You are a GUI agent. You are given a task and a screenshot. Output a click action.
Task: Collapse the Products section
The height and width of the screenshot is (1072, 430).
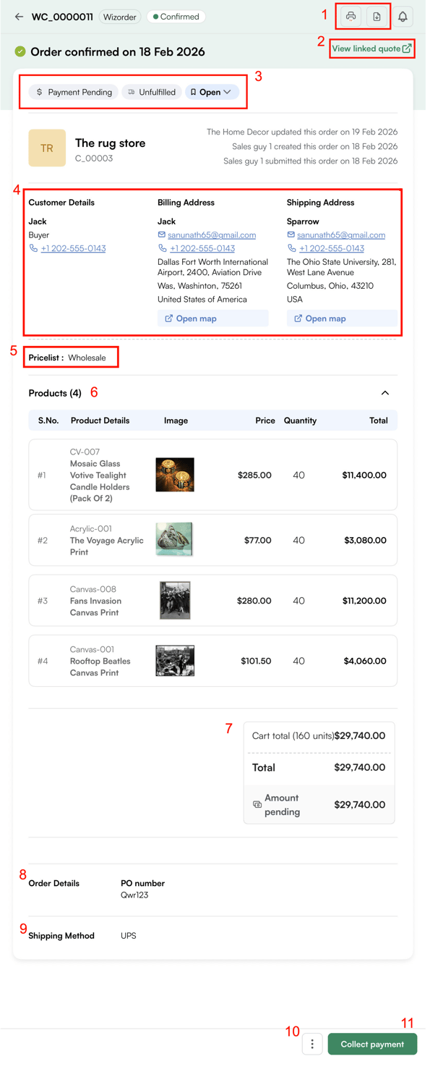pyautogui.click(x=385, y=392)
